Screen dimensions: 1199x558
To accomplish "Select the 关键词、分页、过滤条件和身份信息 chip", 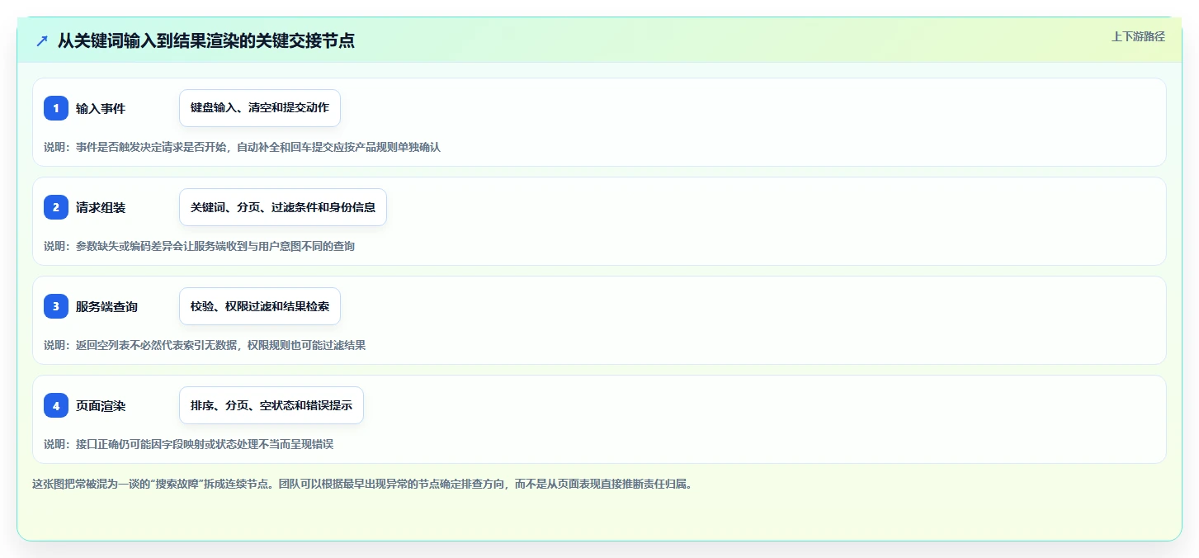I will [x=283, y=207].
